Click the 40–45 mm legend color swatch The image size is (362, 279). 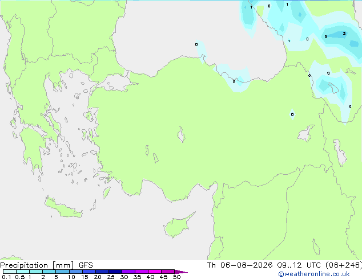point(155,272)
